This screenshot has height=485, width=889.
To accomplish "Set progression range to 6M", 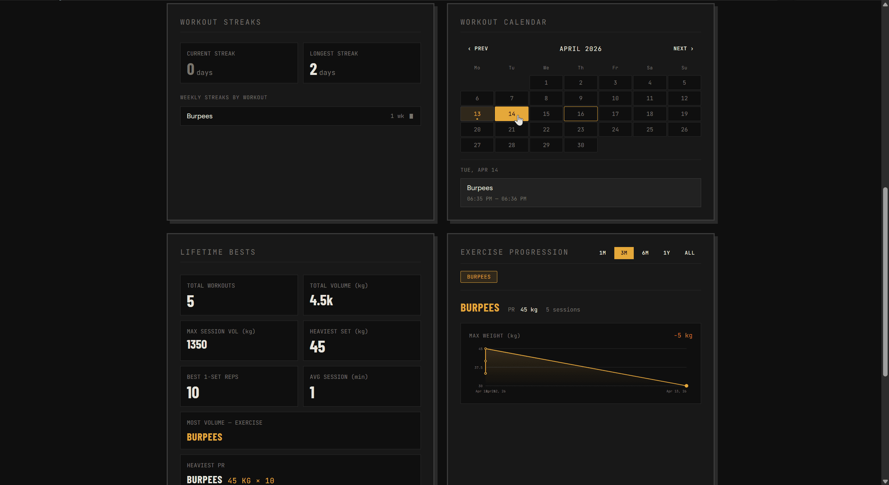I will coord(645,253).
